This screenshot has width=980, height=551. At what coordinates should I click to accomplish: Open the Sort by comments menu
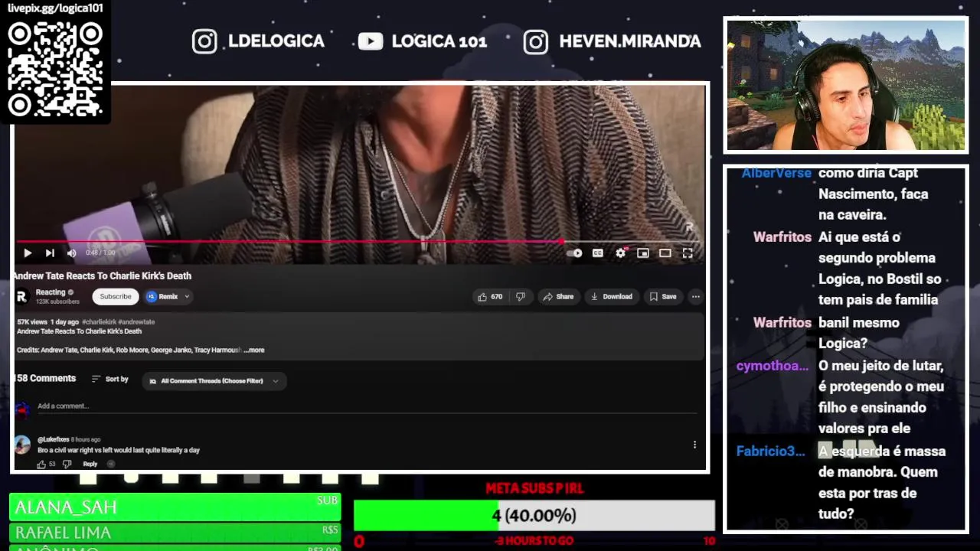[x=109, y=380]
